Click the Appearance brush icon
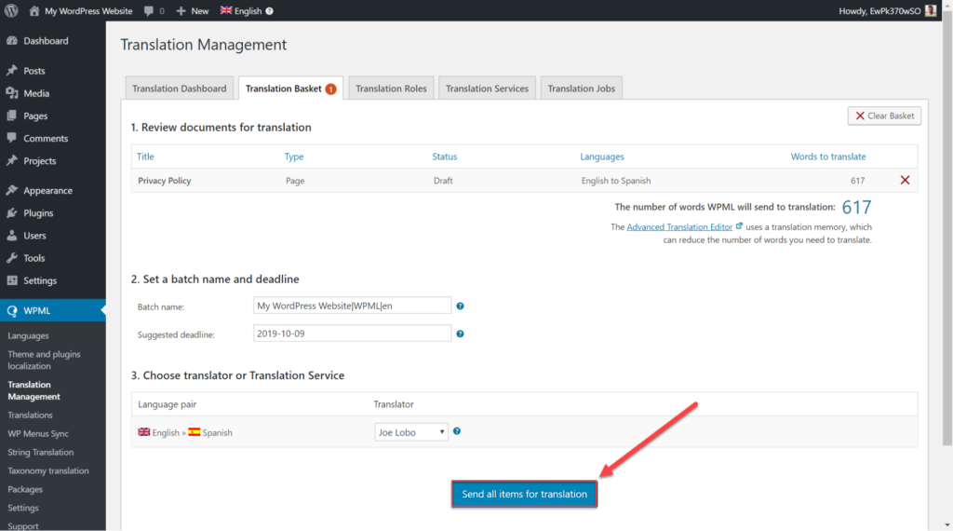 (12, 190)
